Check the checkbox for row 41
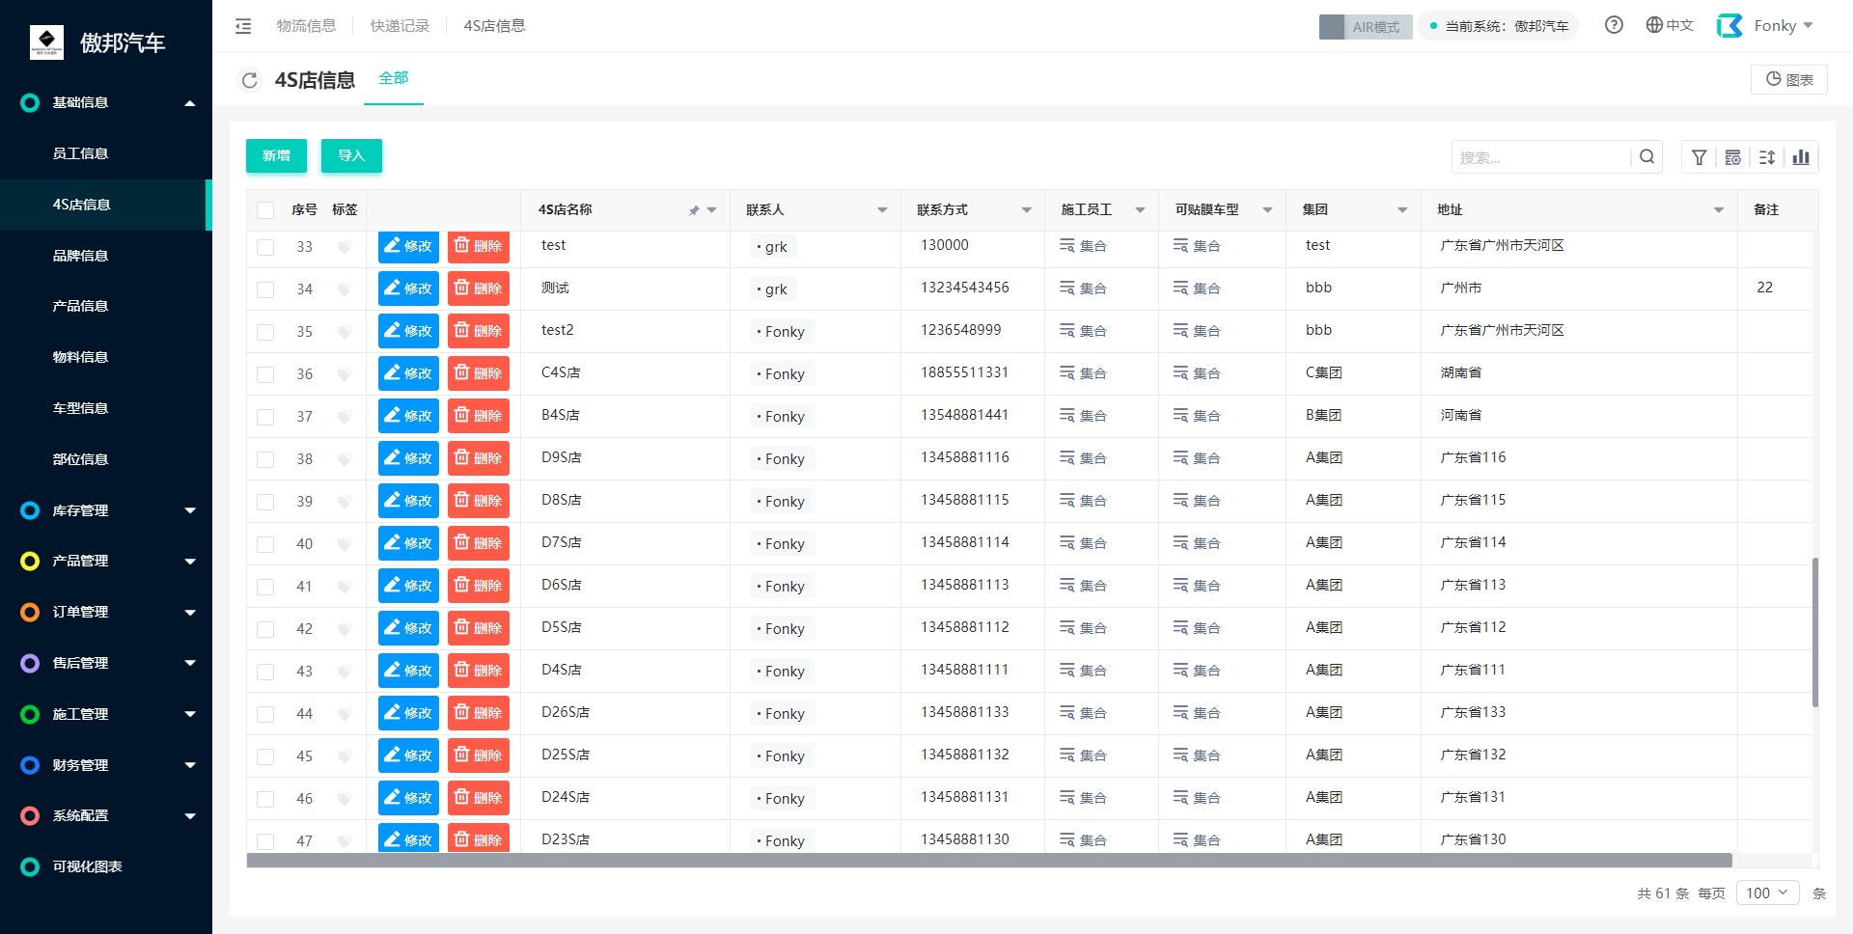The height and width of the screenshot is (934, 1853). coord(265,587)
